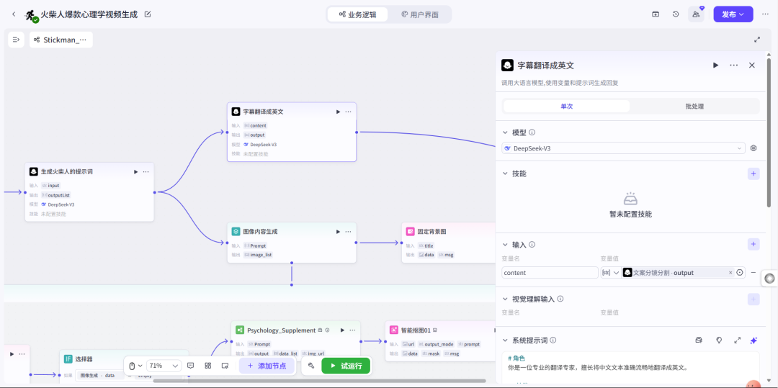Open prompt library icon in 系统提示词
Image resolution: width=778 pixels, height=388 pixels.
[699, 340]
